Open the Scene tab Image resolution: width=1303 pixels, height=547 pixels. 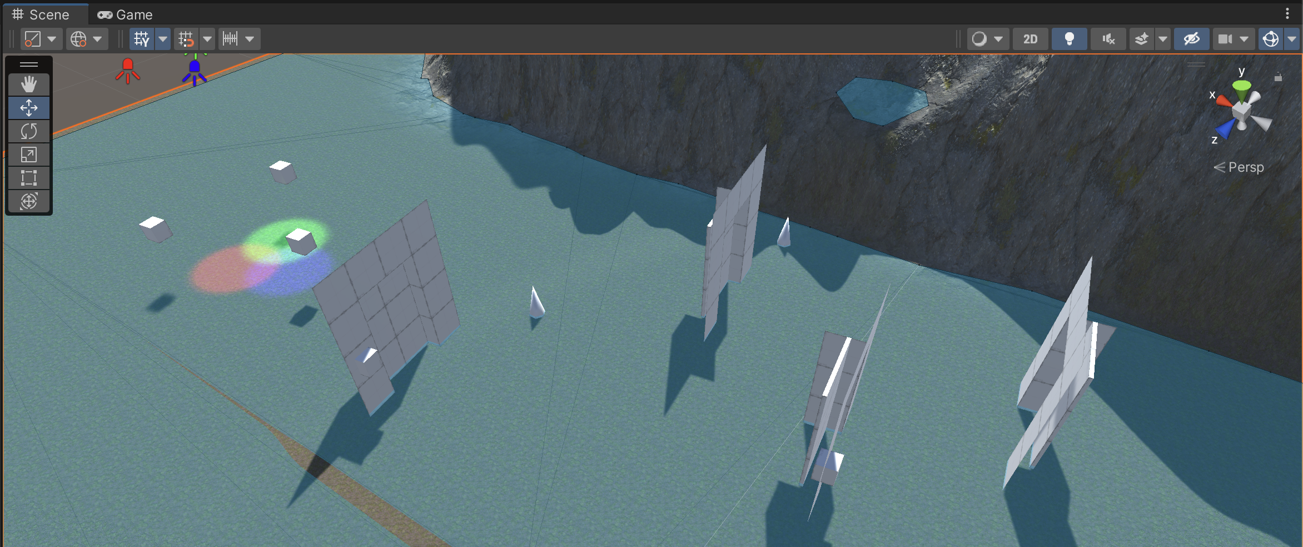point(41,14)
